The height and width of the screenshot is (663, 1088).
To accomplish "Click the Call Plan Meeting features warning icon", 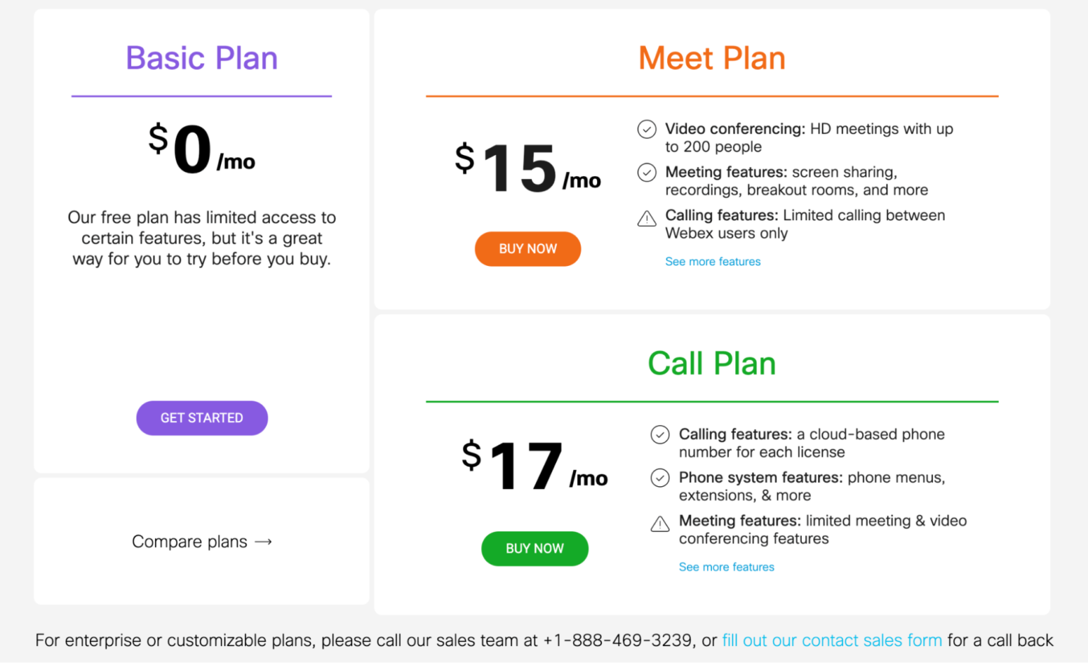I will click(660, 524).
